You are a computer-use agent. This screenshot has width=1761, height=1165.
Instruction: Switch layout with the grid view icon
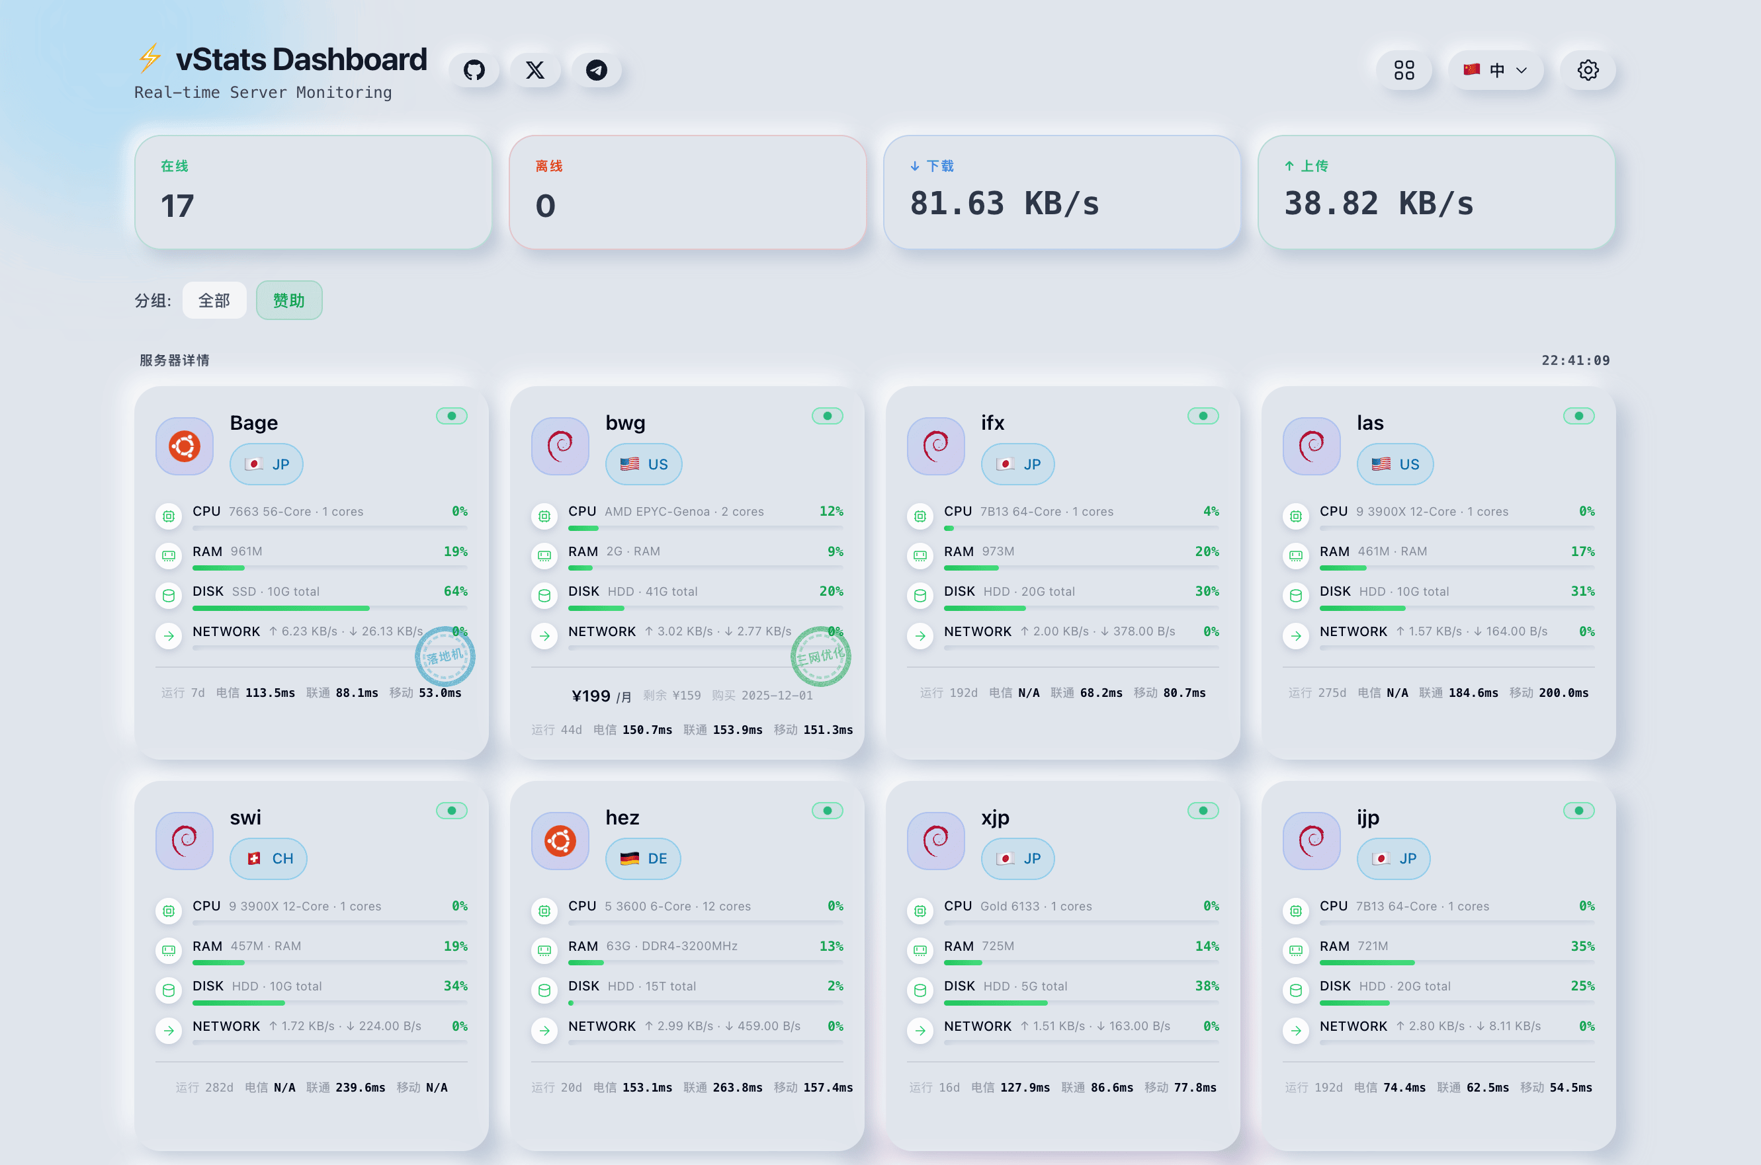point(1404,70)
